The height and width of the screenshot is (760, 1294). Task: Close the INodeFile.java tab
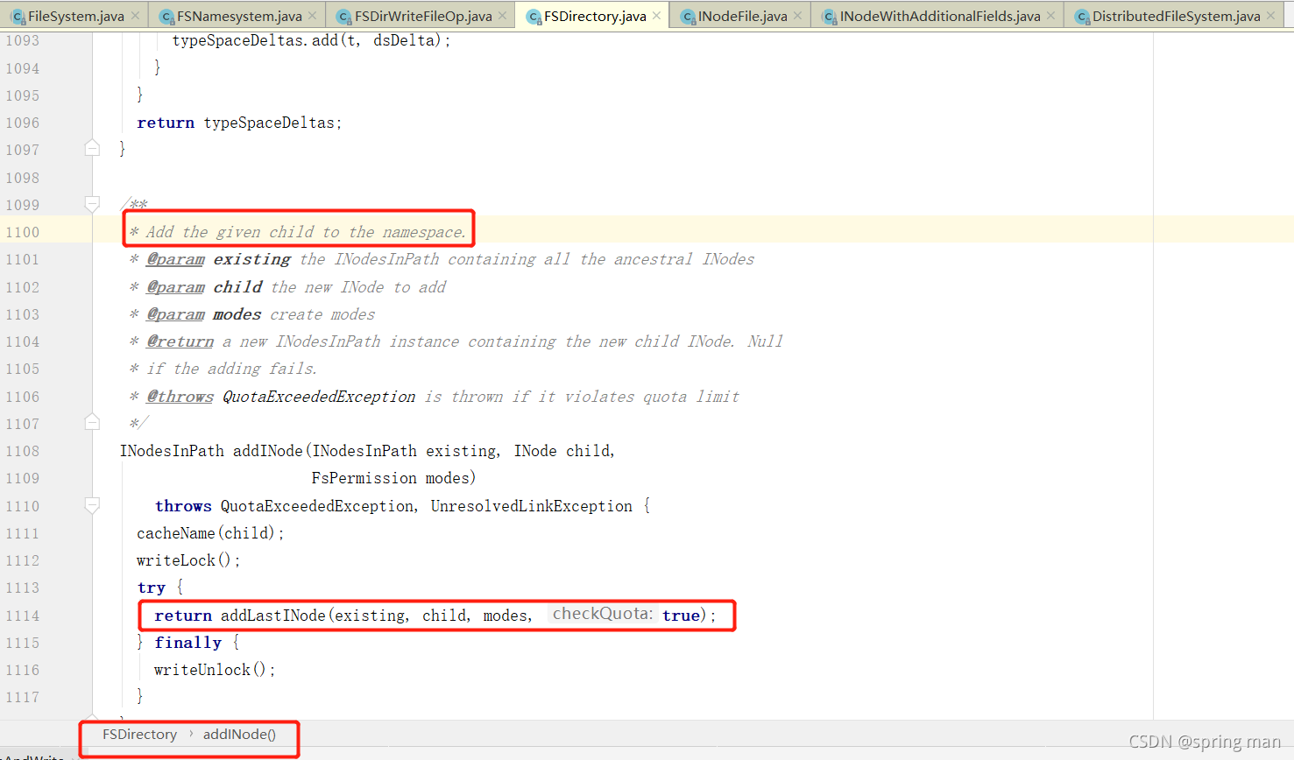click(798, 16)
